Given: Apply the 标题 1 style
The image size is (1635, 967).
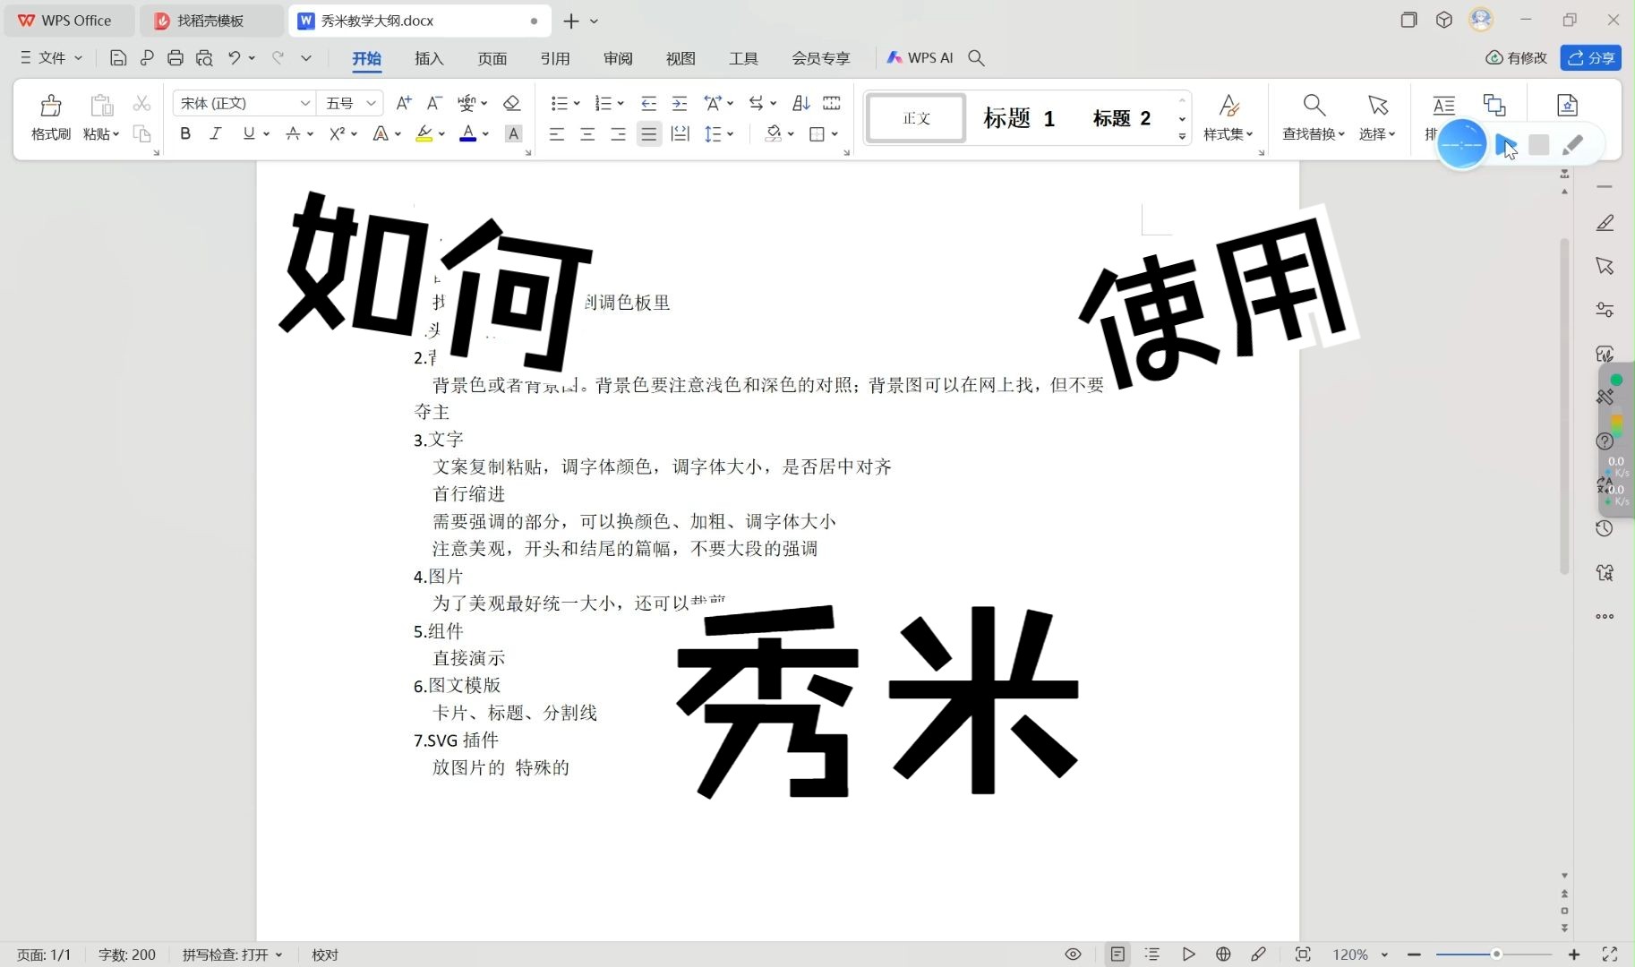Looking at the screenshot, I should point(1019,118).
